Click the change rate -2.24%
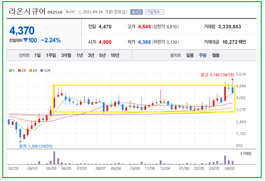This screenshot has width=265, height=181. [51, 40]
